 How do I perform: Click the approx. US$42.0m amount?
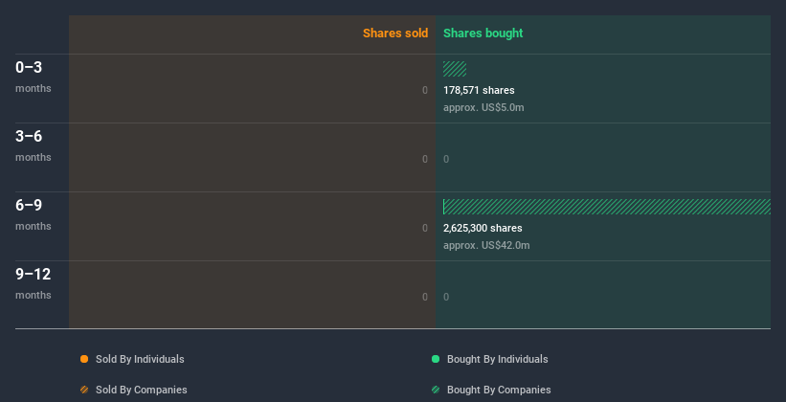click(486, 245)
